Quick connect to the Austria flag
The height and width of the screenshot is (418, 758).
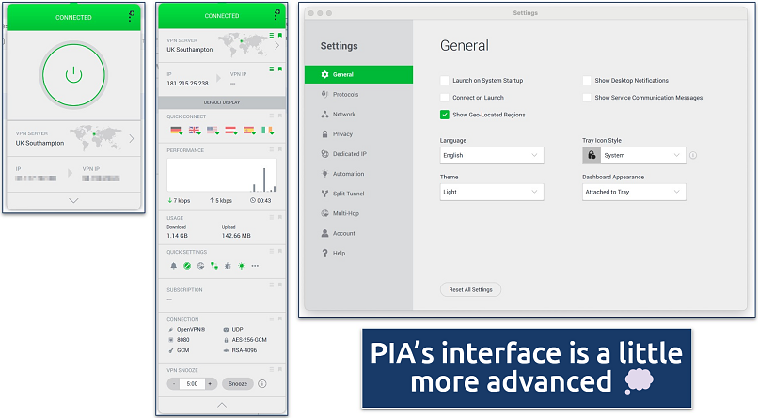pos(231,131)
